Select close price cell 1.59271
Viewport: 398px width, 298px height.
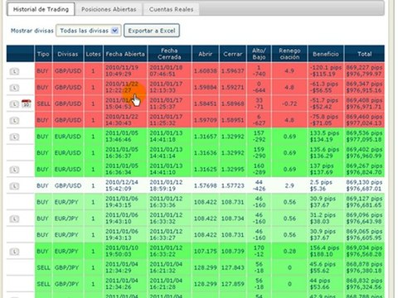(x=233, y=88)
